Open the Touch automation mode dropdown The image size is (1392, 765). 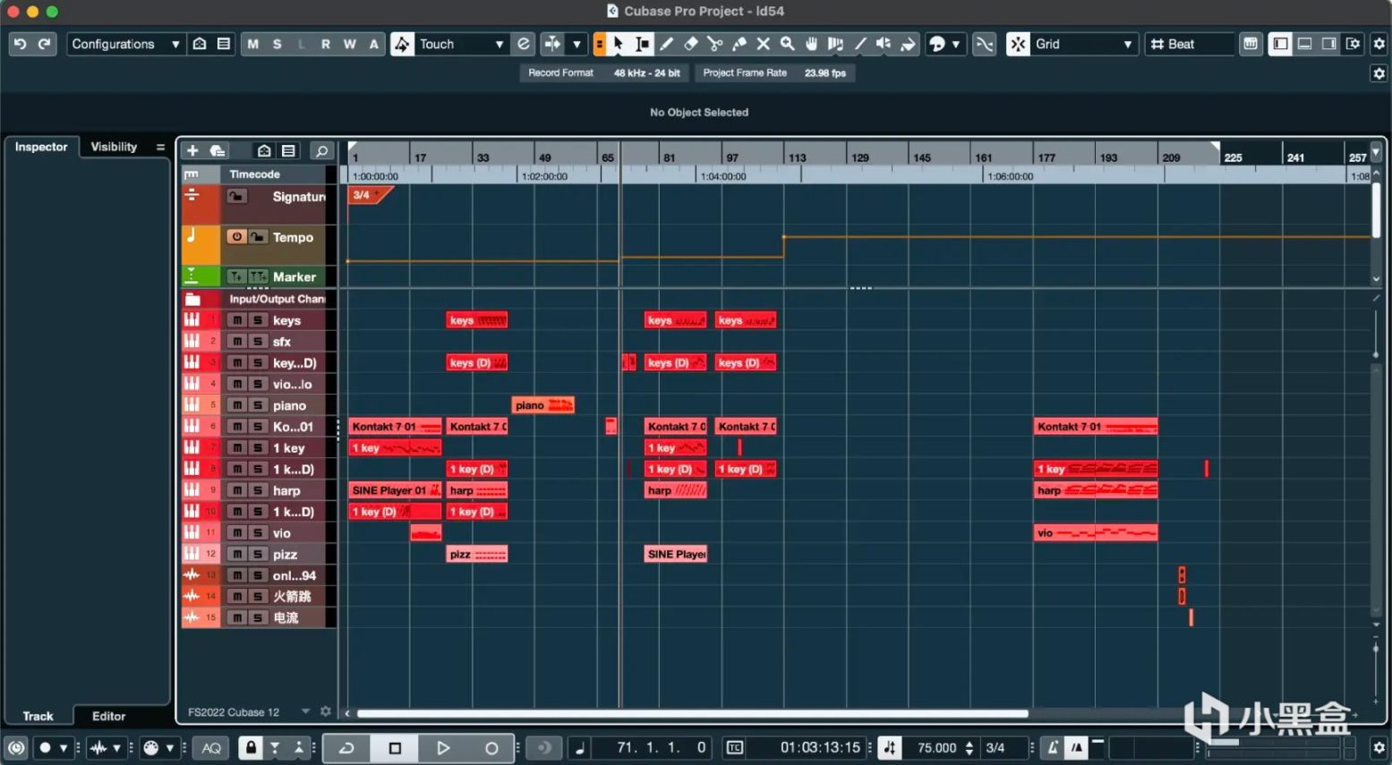tap(461, 44)
